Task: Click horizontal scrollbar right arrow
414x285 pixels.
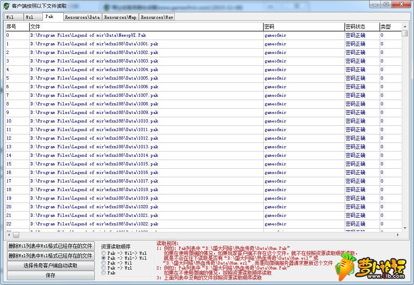Action: coord(398,235)
